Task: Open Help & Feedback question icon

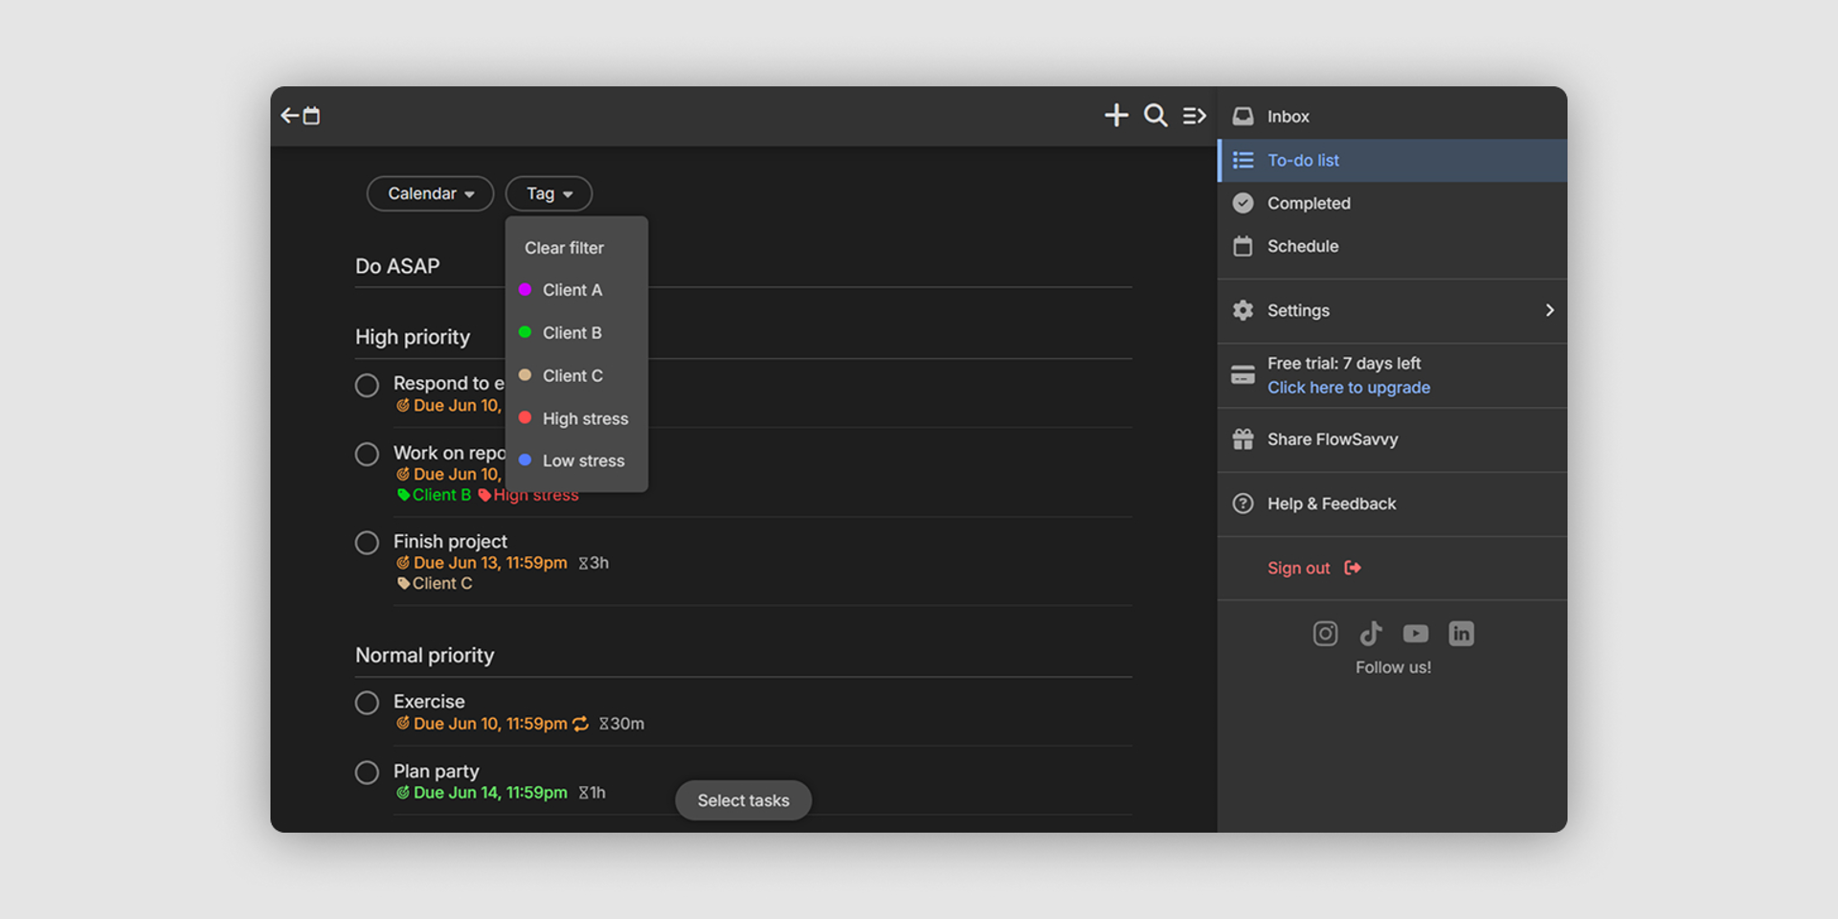Action: pyautogui.click(x=1243, y=504)
